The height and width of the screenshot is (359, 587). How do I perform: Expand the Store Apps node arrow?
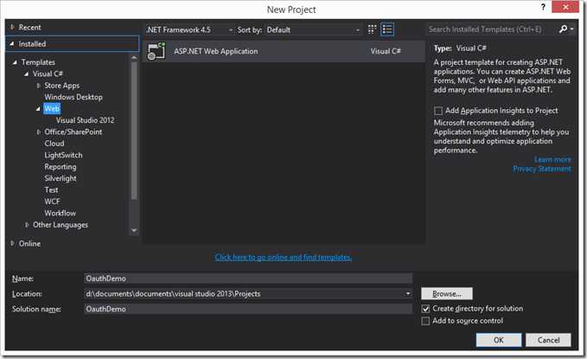[38, 86]
